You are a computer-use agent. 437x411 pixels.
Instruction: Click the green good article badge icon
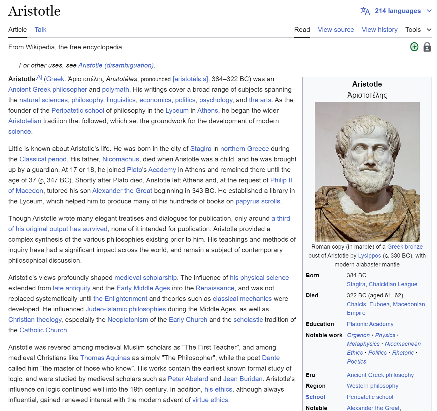414,47
